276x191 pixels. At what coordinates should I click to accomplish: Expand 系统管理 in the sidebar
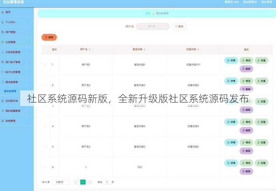coord(17,121)
